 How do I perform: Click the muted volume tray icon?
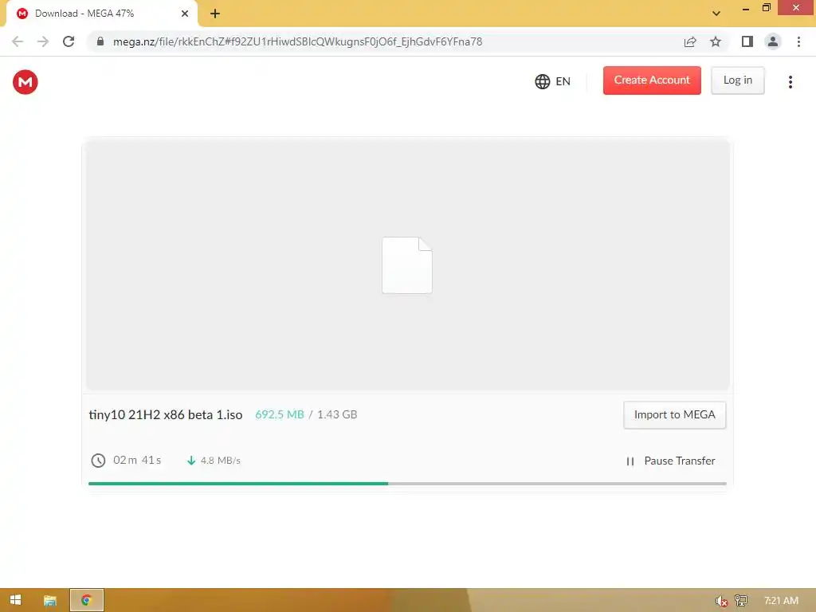[720, 601]
